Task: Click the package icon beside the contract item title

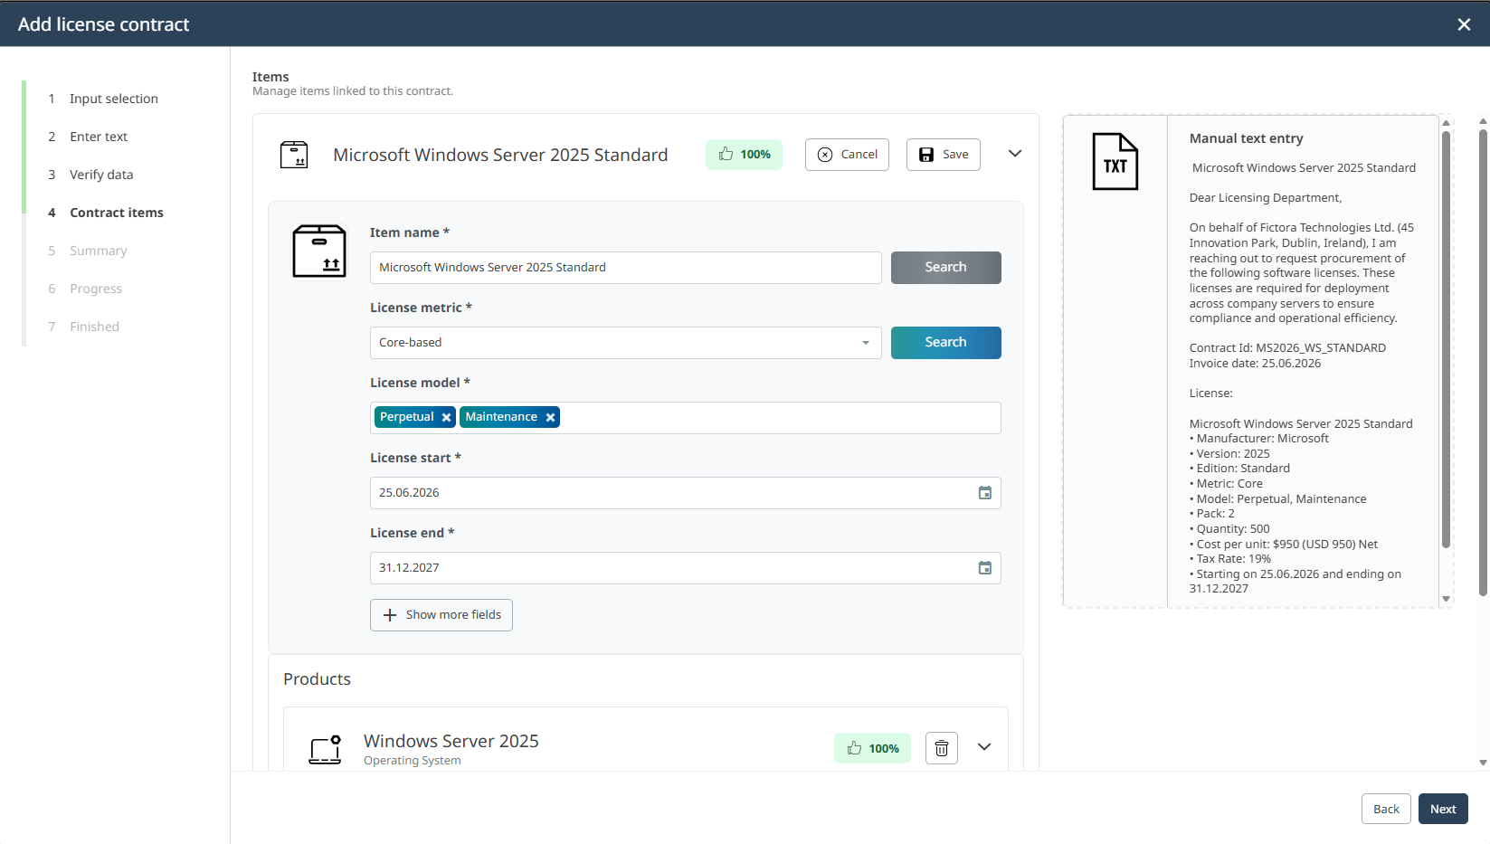Action: coord(294,155)
